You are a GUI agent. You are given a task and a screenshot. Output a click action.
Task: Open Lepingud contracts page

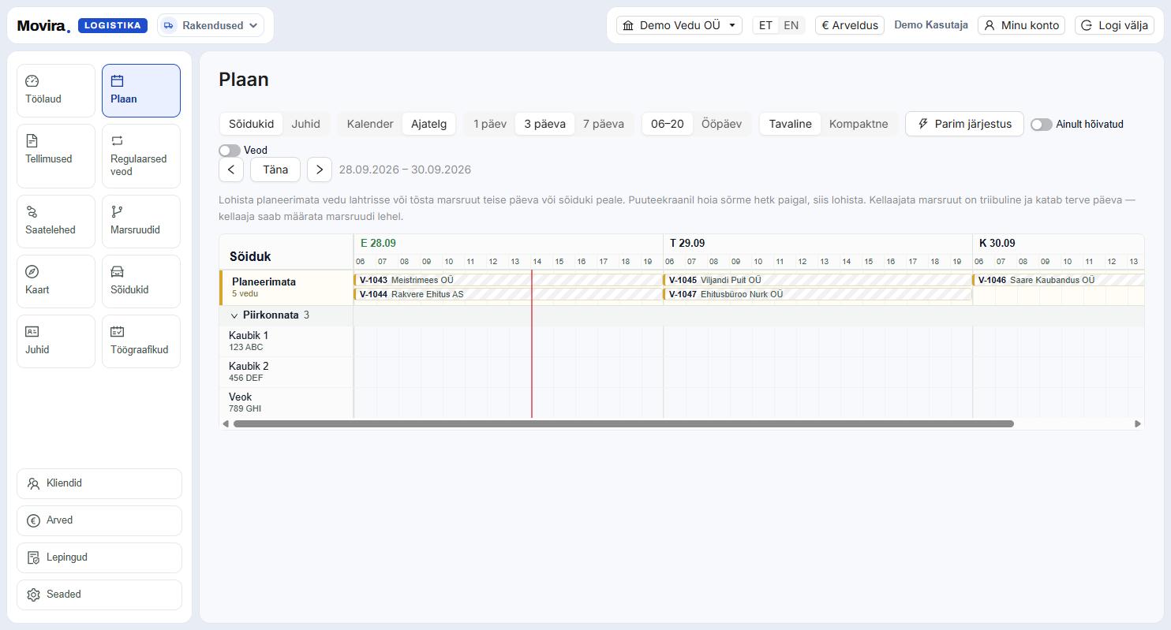(x=99, y=557)
